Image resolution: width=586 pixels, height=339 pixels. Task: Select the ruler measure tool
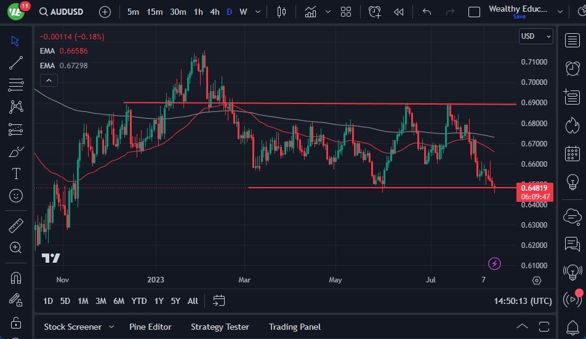(x=16, y=226)
